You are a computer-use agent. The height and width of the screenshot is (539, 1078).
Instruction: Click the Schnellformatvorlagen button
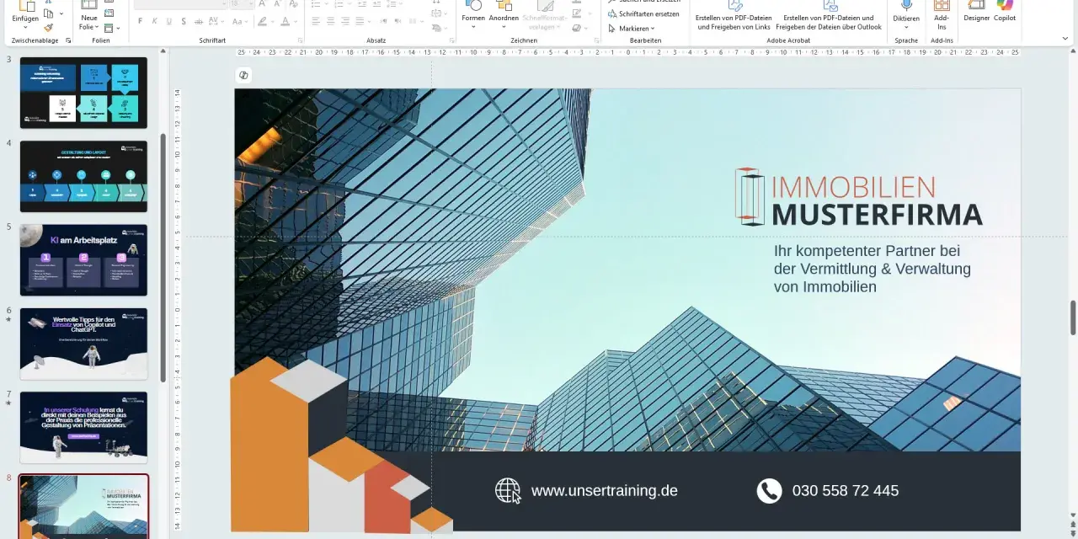click(x=545, y=17)
